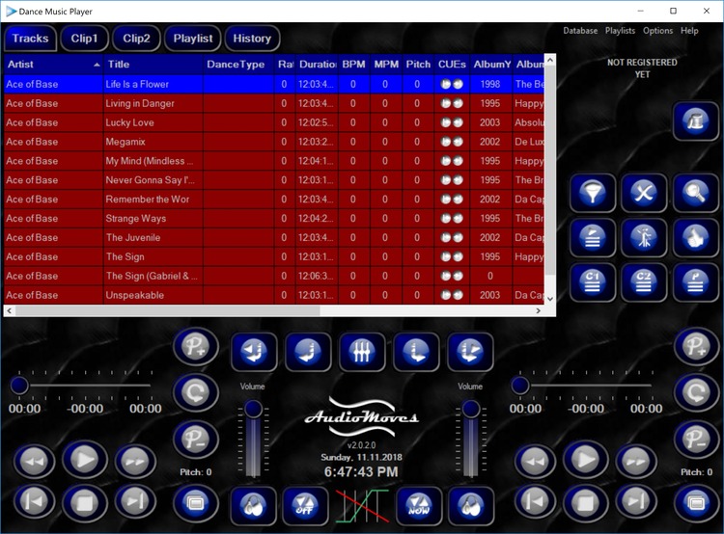The height and width of the screenshot is (534, 724).
Task: Click the load-to-left-deck note icon
Action: [308, 352]
